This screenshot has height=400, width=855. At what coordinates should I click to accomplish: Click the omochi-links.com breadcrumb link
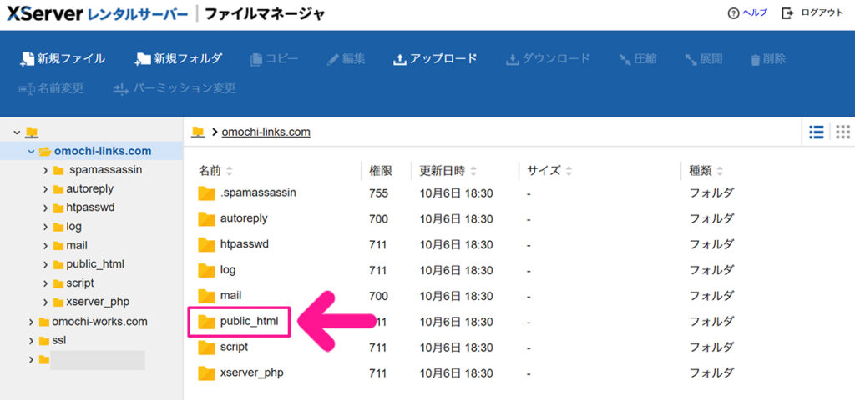(x=266, y=132)
